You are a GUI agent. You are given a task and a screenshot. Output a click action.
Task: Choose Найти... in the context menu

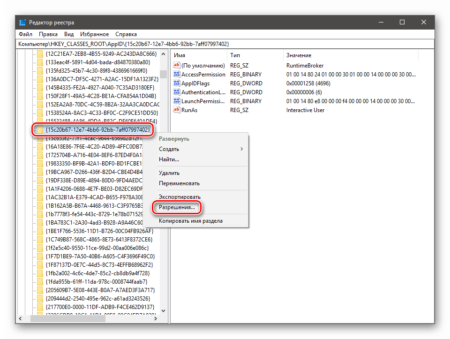169,159
